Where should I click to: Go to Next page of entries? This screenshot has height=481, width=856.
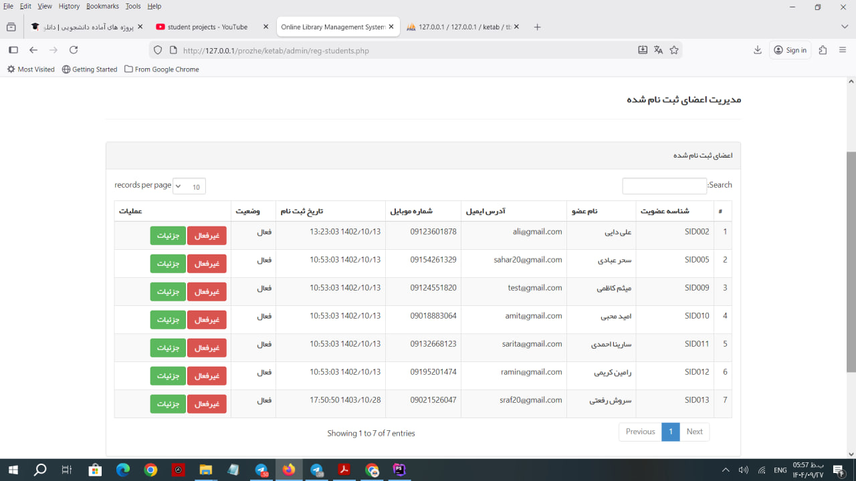694,432
